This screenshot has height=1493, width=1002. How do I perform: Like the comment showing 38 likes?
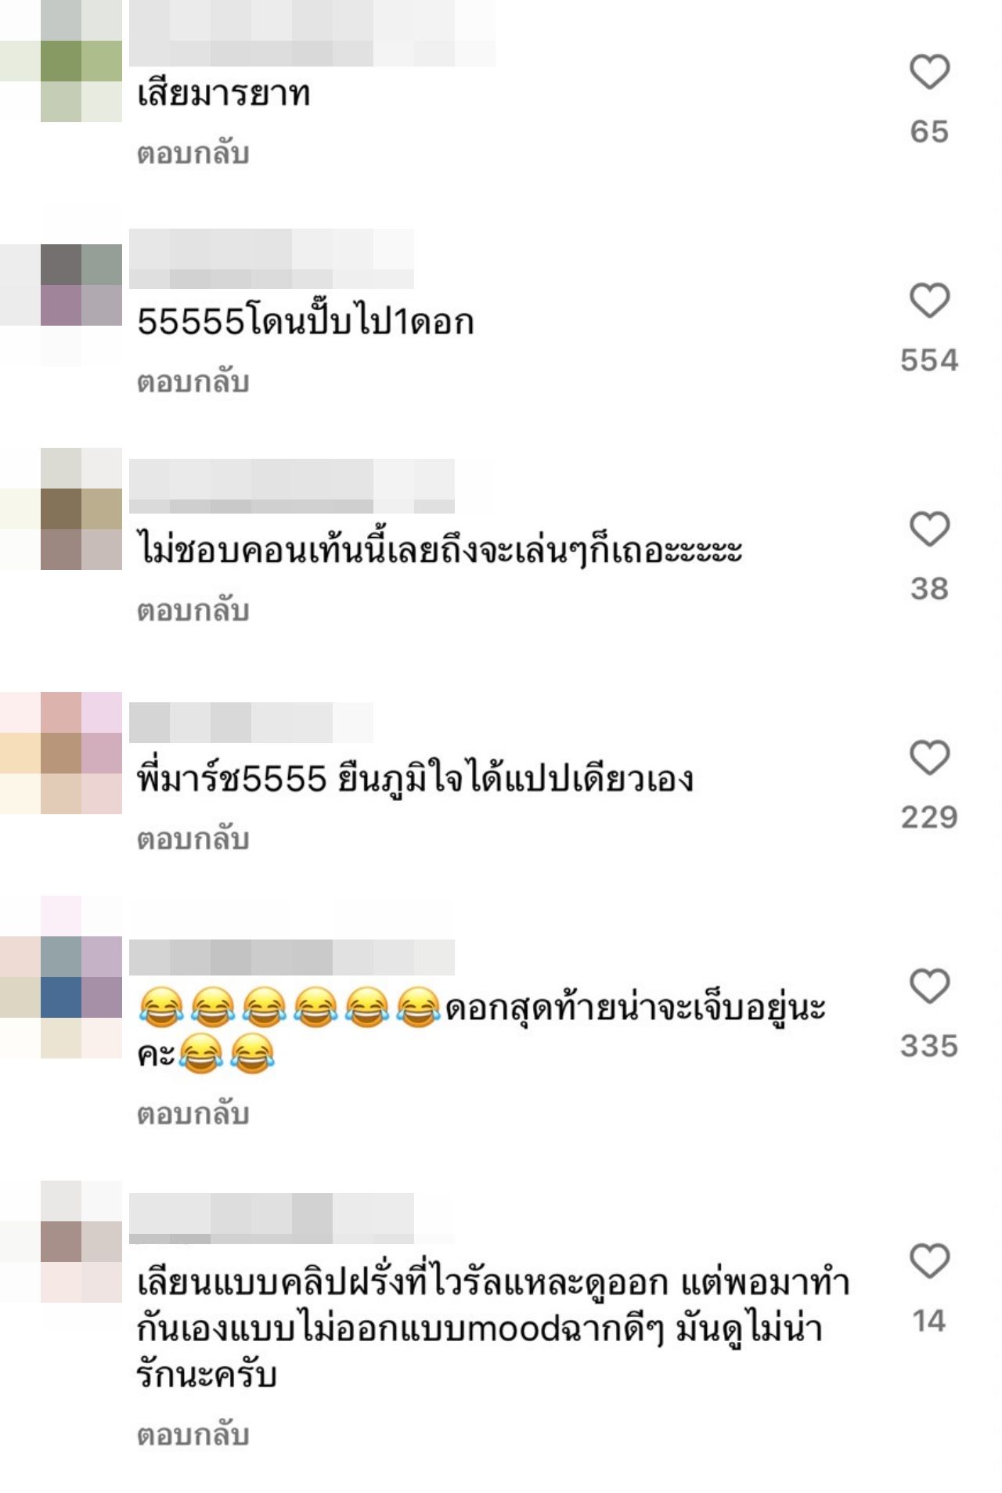pyautogui.click(x=929, y=529)
